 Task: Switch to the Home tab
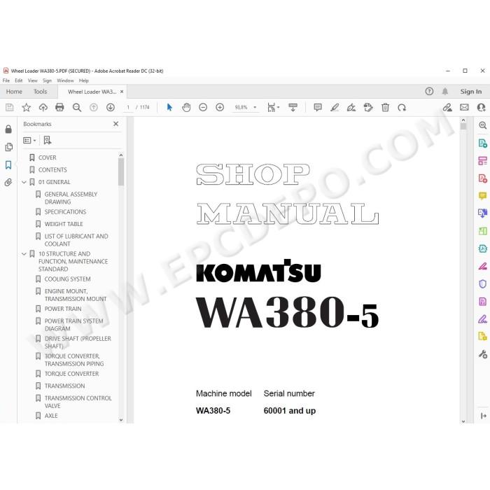click(x=14, y=92)
